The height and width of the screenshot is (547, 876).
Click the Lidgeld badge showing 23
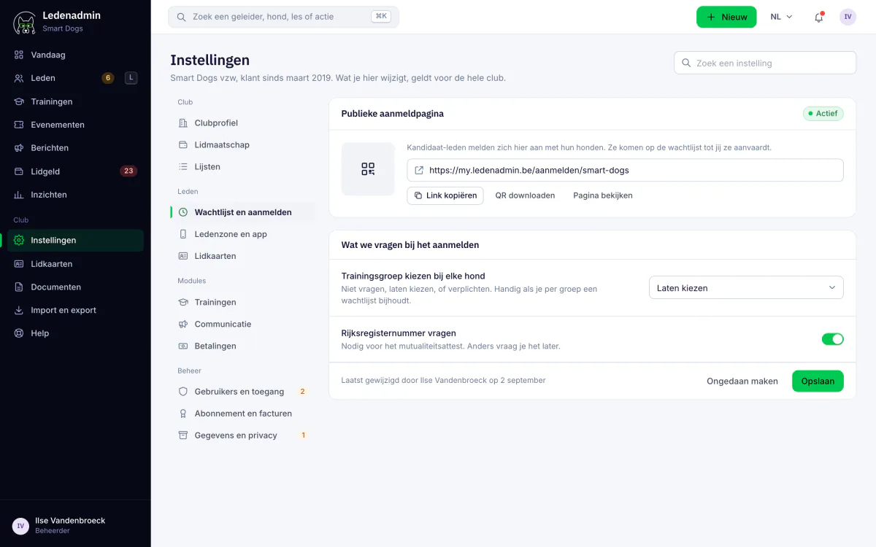[x=128, y=171]
